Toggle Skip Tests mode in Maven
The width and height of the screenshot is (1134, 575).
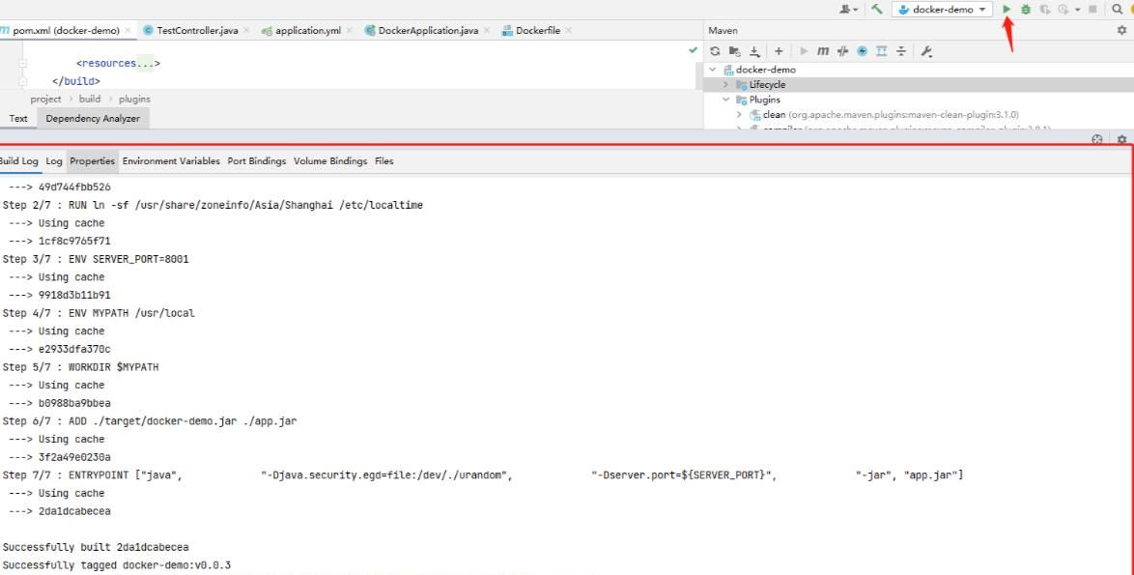pos(862,51)
